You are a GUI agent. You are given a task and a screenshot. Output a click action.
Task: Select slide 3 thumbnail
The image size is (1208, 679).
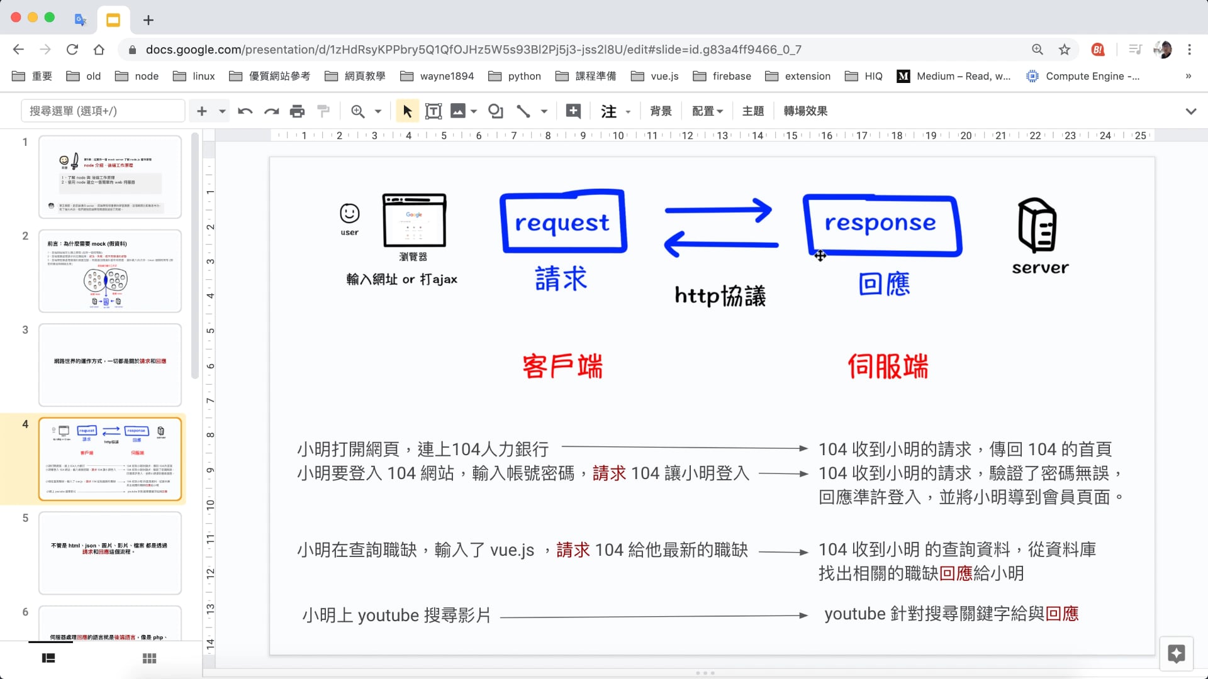click(110, 365)
